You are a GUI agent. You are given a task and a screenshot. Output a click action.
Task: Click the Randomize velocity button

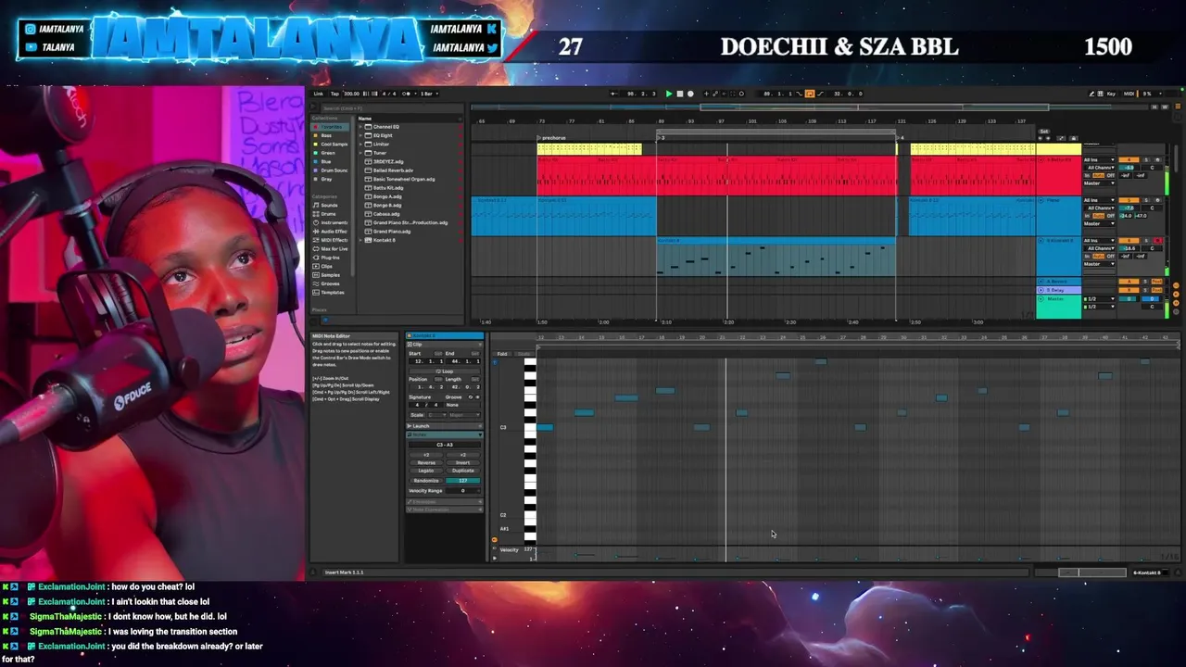pyautogui.click(x=426, y=481)
